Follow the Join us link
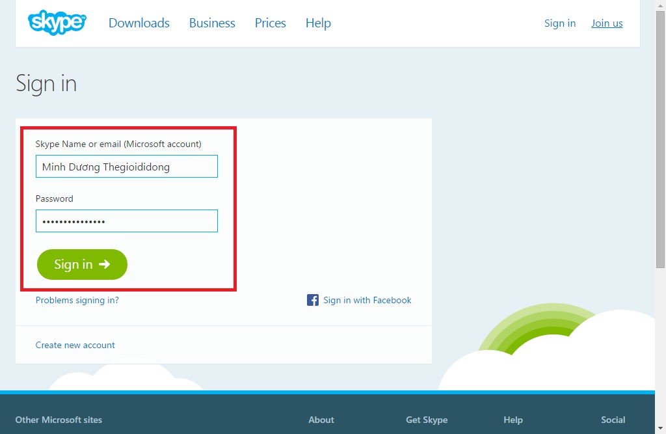Image resolution: width=666 pixels, height=434 pixels. pyautogui.click(x=606, y=23)
